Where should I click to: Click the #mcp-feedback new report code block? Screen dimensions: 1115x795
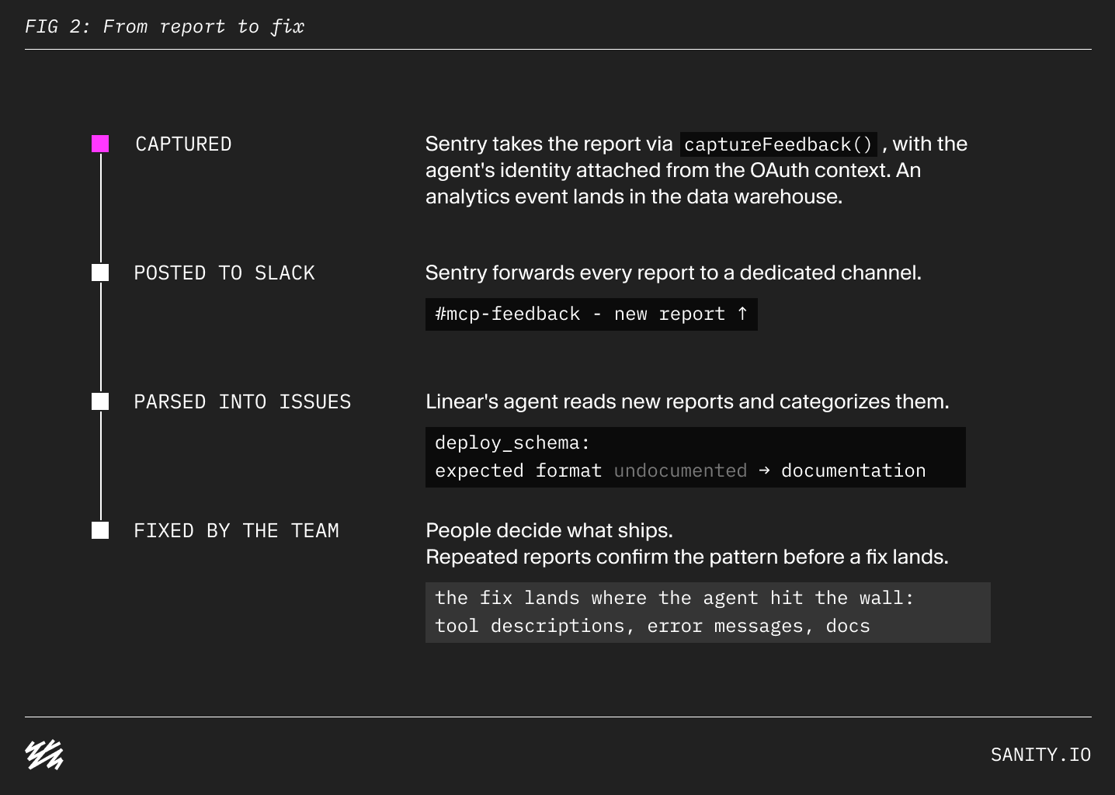coord(592,314)
